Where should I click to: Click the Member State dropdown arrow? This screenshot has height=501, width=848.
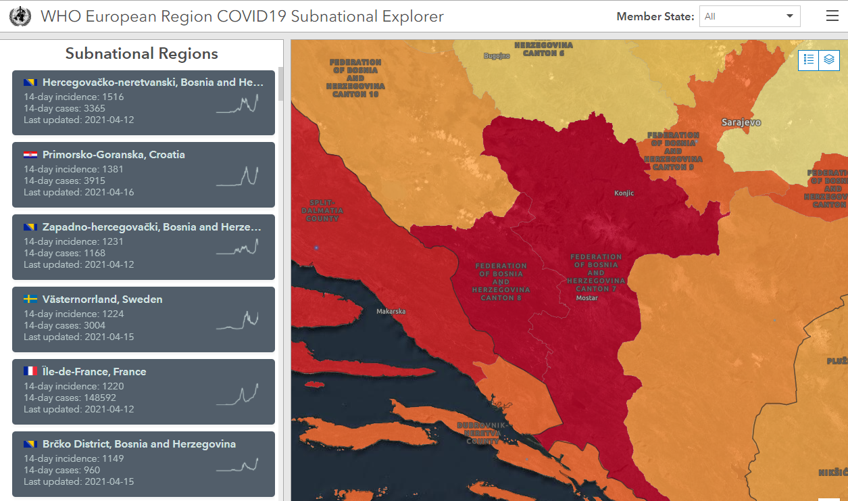pyautogui.click(x=789, y=16)
